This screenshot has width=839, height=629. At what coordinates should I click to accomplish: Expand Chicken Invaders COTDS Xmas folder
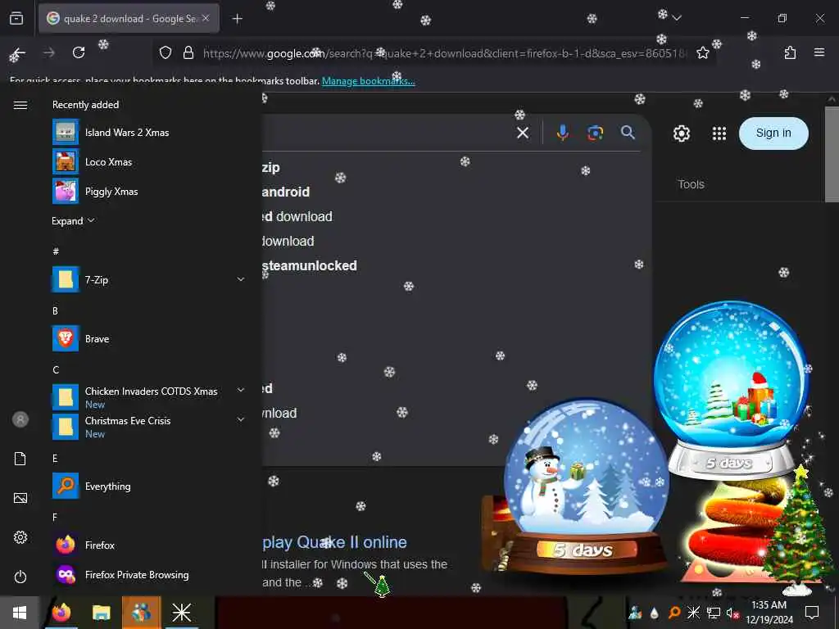coord(148,397)
